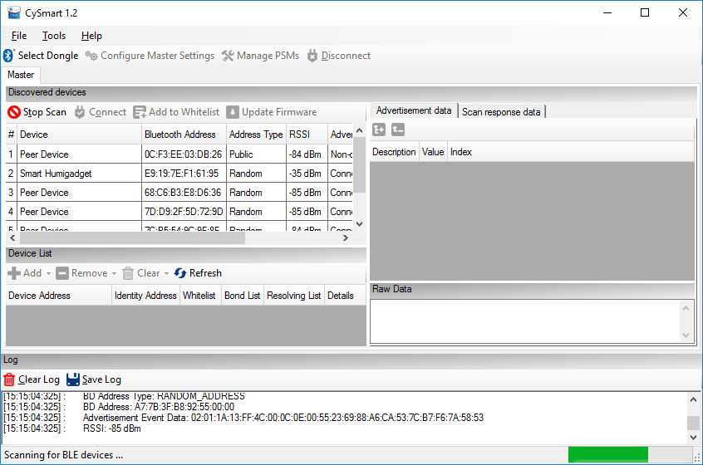Open the Clear dropdown arrow

[x=166, y=273]
